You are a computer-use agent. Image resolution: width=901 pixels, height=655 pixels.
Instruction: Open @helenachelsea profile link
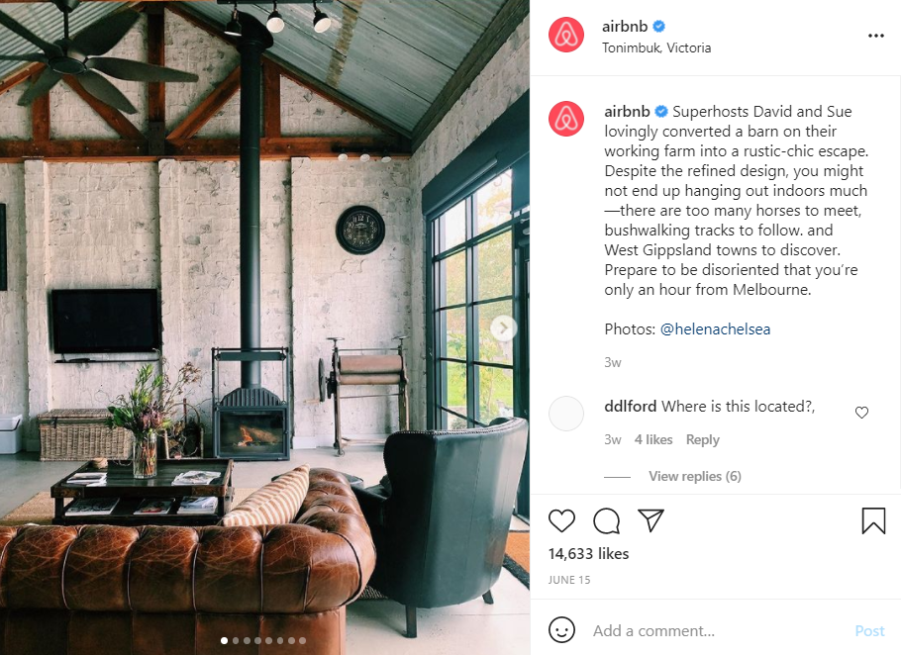[x=715, y=328]
